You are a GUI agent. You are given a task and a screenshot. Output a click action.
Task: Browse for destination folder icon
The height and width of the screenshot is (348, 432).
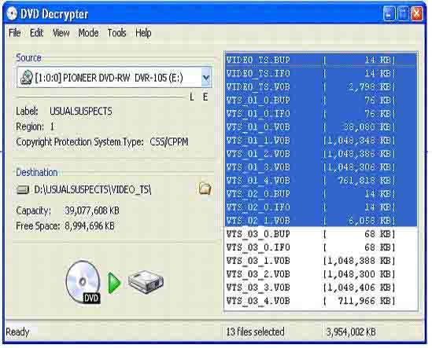[205, 189]
